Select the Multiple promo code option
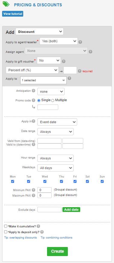Image resolution: width=114 pixels, height=263 pixels. click(53, 101)
